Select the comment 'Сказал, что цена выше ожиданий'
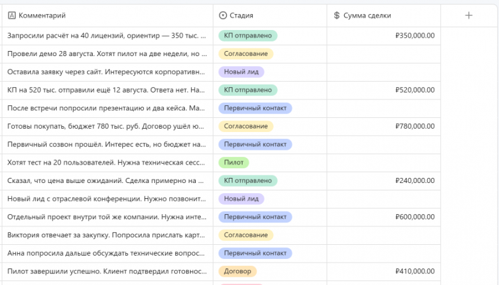499x285 pixels. click(107, 180)
